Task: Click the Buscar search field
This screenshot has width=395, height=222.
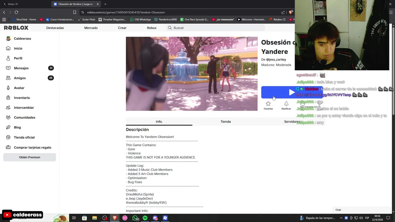Action: click(x=215, y=28)
